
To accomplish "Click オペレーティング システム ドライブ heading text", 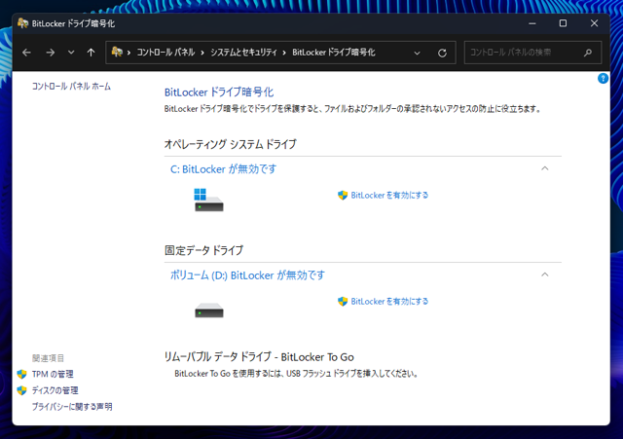I will click(230, 144).
